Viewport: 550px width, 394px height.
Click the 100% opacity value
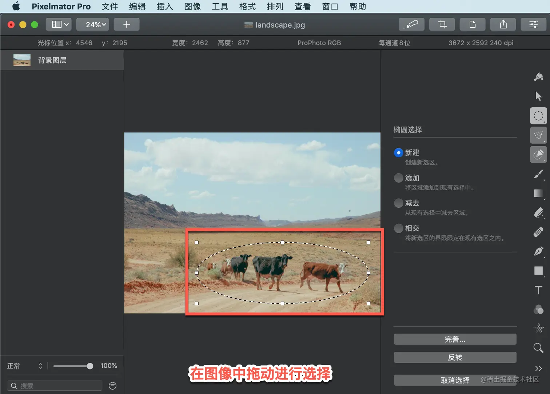pyautogui.click(x=109, y=366)
